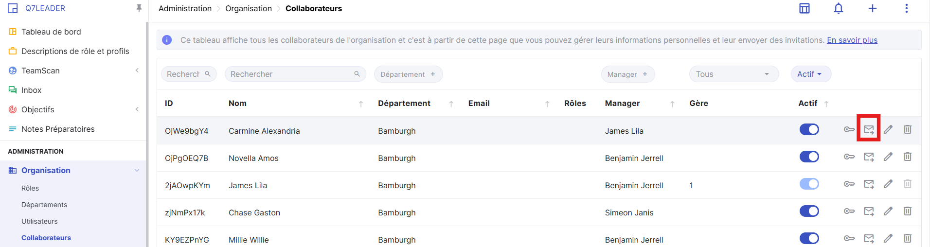Click the plus icon in top bar
Viewport: 930px width, 247px height.
872,9
